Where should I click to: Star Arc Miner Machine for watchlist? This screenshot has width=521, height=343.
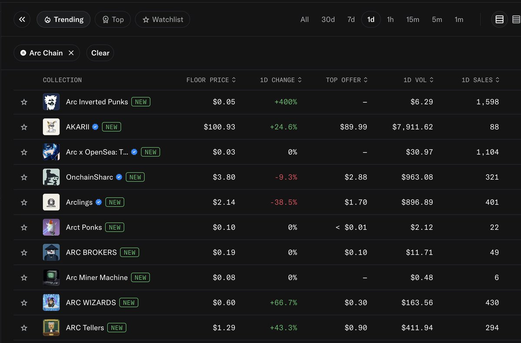tap(24, 277)
